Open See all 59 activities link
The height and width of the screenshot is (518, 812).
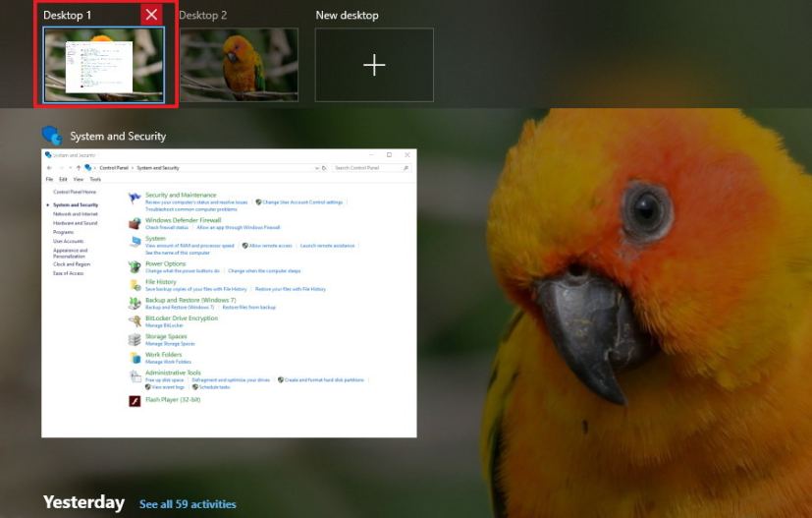(188, 504)
